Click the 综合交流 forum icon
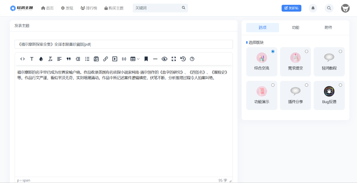The image size is (357, 183). coord(262,58)
